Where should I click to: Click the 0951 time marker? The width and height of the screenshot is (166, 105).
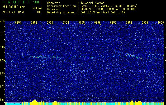pyautogui.click(x=18, y=23)
